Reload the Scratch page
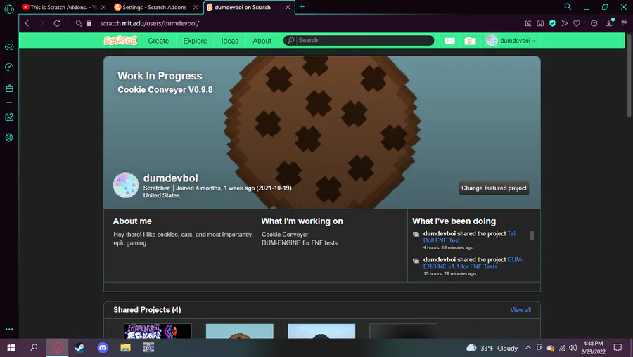The image size is (633, 357). [x=57, y=23]
